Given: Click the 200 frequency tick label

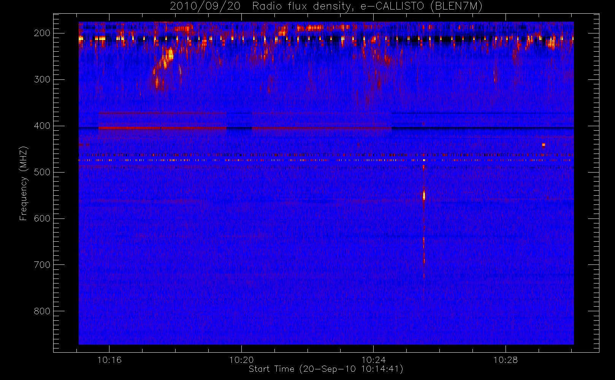Looking at the screenshot, I should 42,33.
